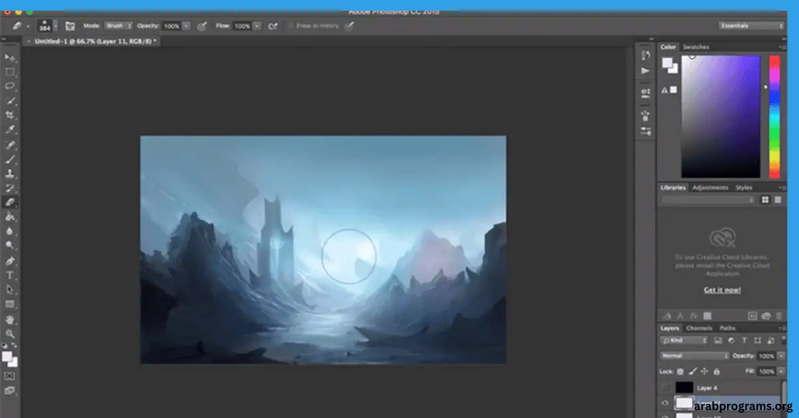Select the Paint Bucket tool
799x418 pixels.
coord(10,217)
